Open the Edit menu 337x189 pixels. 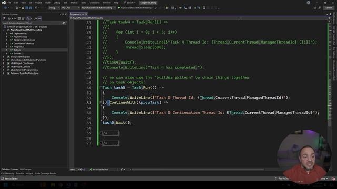click(16, 3)
